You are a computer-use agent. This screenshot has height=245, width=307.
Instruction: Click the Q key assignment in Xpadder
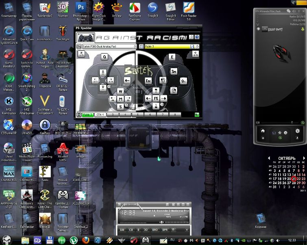click(x=105, y=57)
